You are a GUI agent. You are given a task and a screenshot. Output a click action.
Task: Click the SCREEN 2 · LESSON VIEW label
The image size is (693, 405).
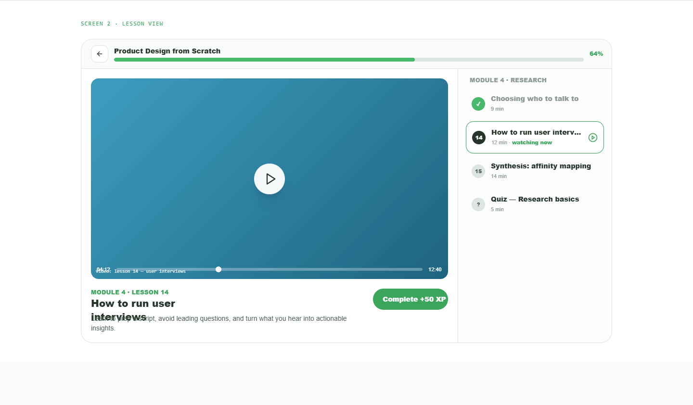[122, 24]
